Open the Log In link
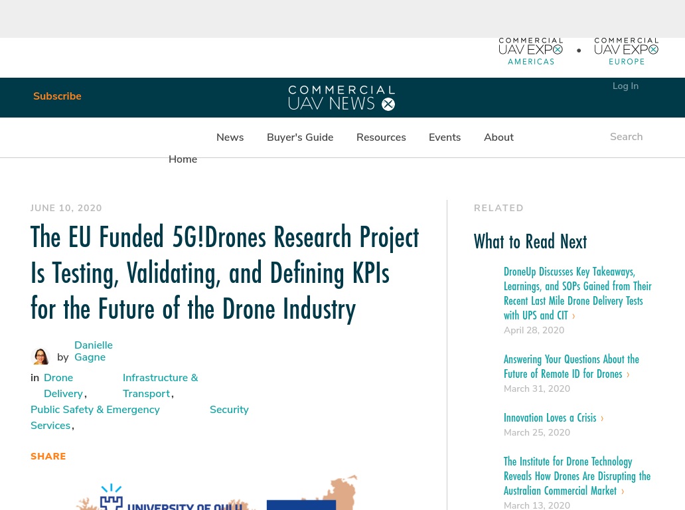 pos(625,86)
